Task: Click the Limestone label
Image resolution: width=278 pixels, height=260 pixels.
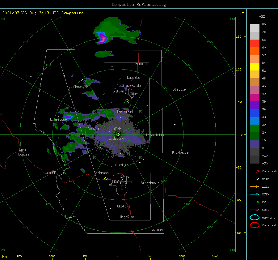Action: 58,119
